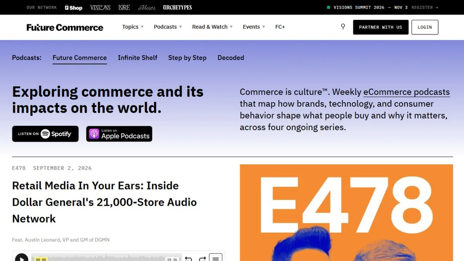This screenshot has width=464, height=261.
Task: Click the 39:36 duration label
Action: (x=172, y=259)
